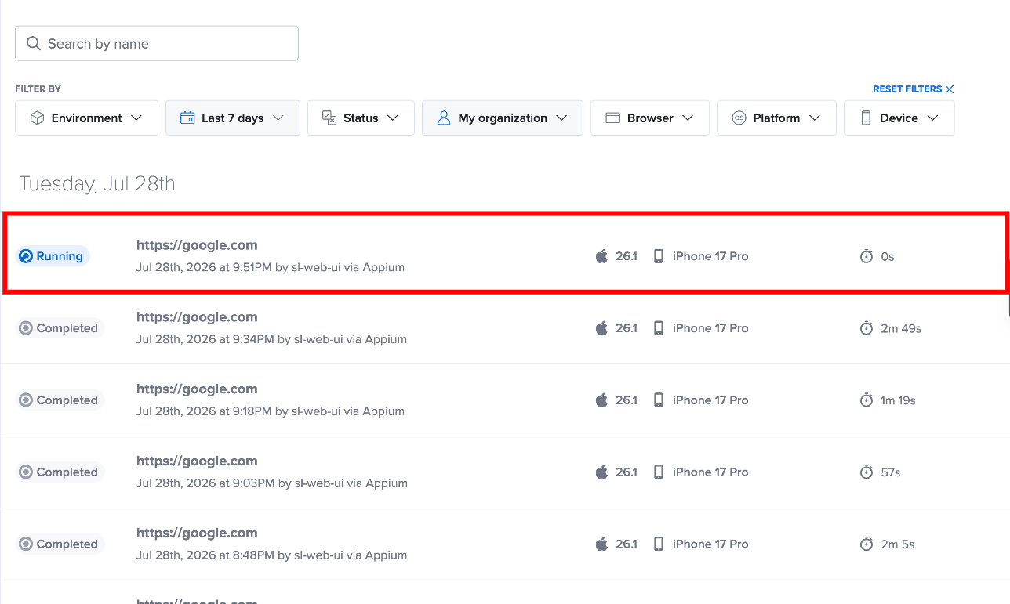Click the phone device icon on the 9:18PM row
The image size is (1010, 604).
(x=659, y=400)
